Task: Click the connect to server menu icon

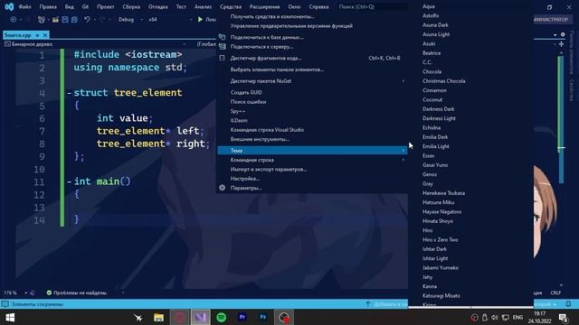Action: [x=222, y=46]
